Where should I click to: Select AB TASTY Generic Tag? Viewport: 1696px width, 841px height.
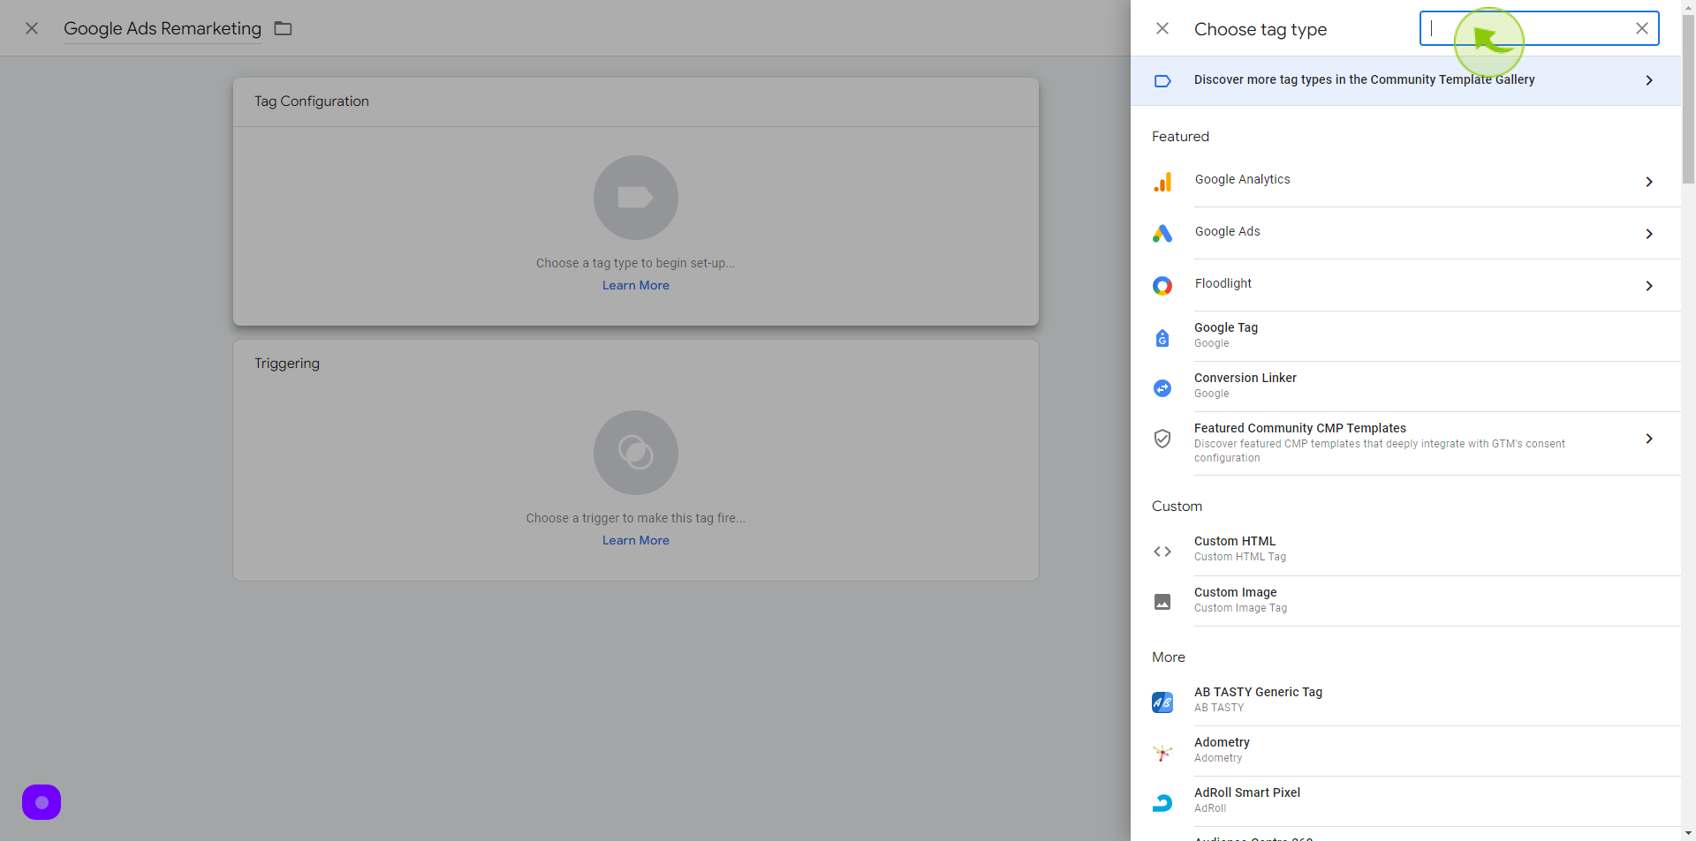tap(1405, 701)
